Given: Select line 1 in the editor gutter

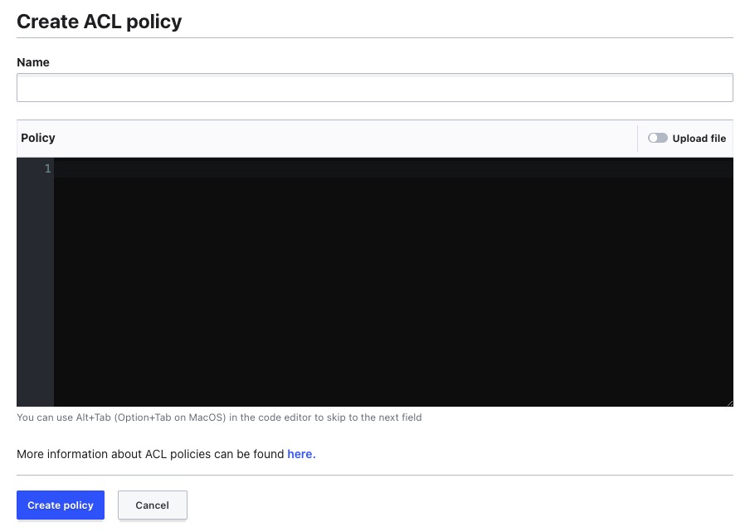Looking at the screenshot, I should coord(47,168).
